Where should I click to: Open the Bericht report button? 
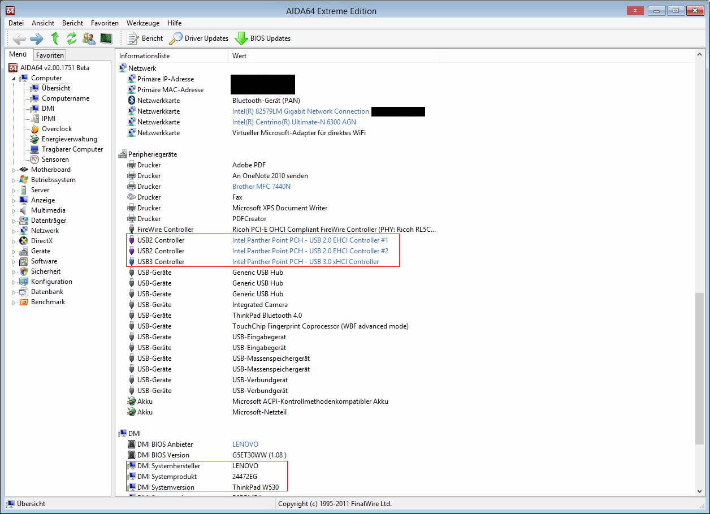point(145,38)
